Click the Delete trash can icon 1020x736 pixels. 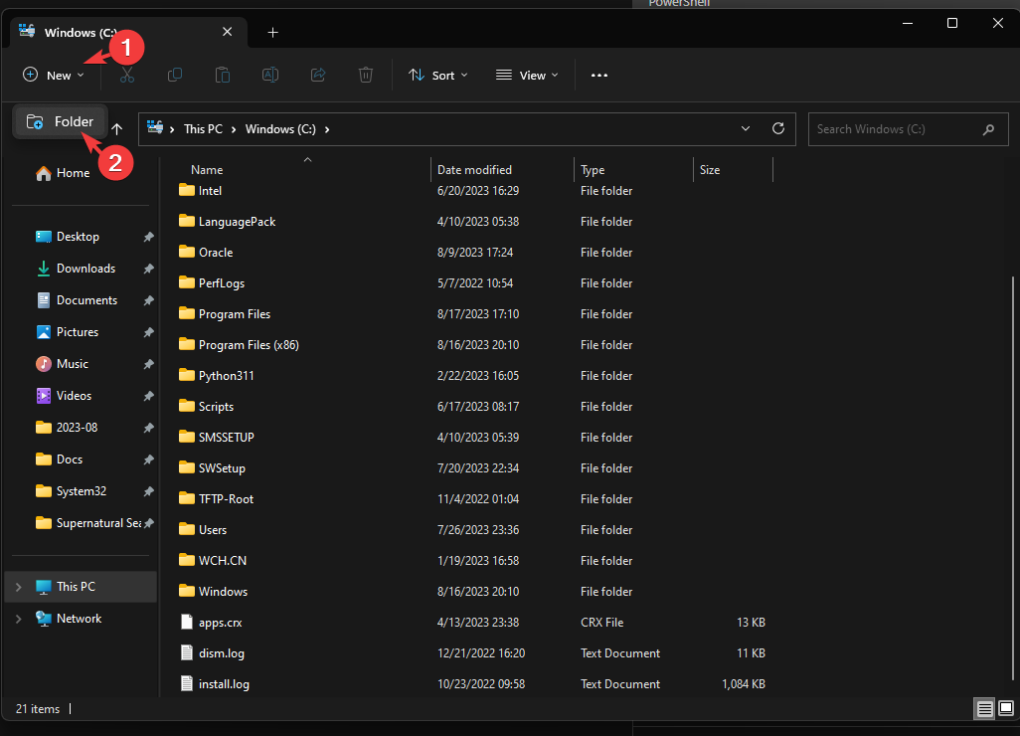(x=366, y=75)
